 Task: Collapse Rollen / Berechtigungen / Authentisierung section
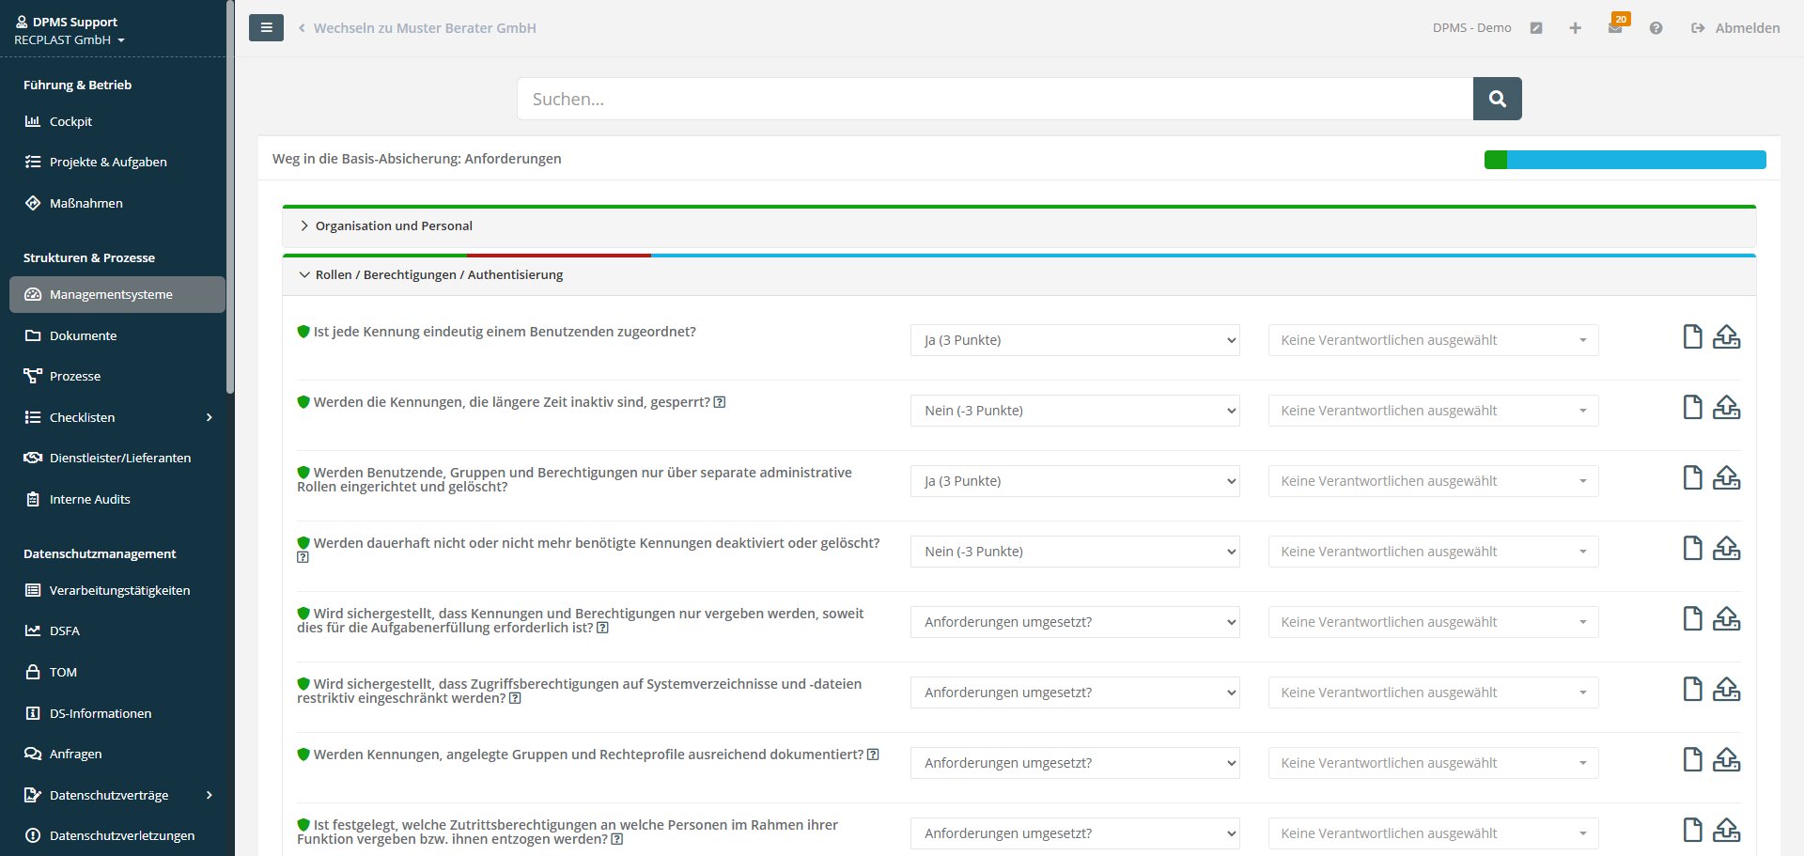(x=438, y=275)
